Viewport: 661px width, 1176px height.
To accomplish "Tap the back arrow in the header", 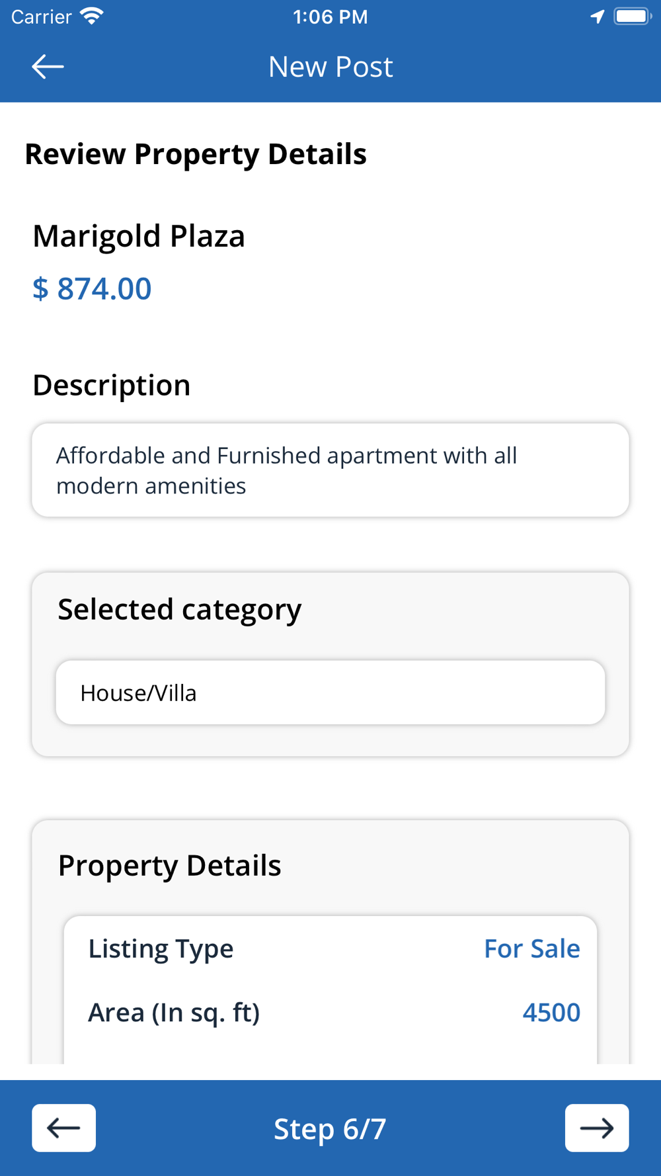I will (x=48, y=67).
